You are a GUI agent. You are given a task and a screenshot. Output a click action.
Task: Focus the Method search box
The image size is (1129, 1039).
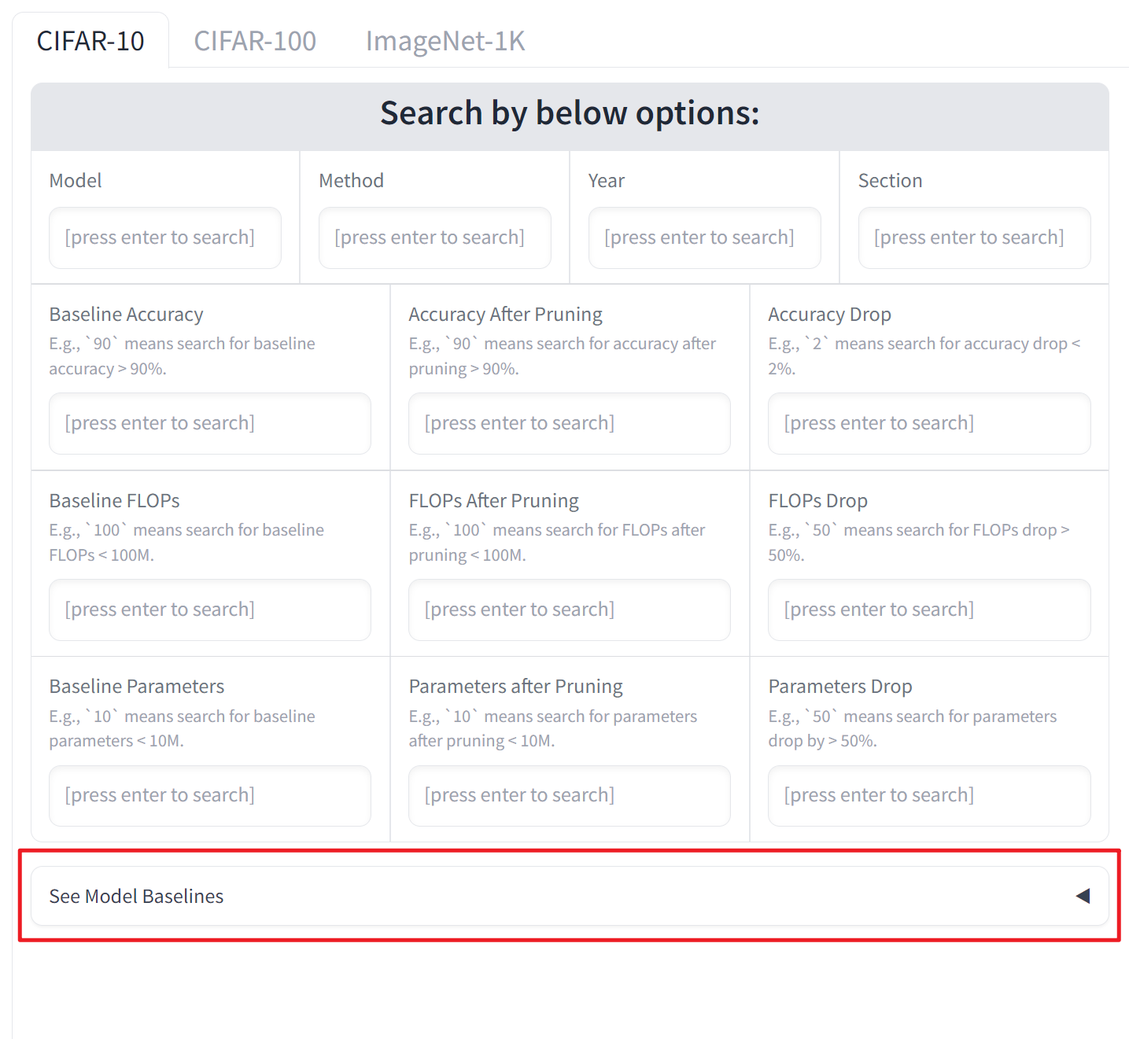[x=435, y=238]
